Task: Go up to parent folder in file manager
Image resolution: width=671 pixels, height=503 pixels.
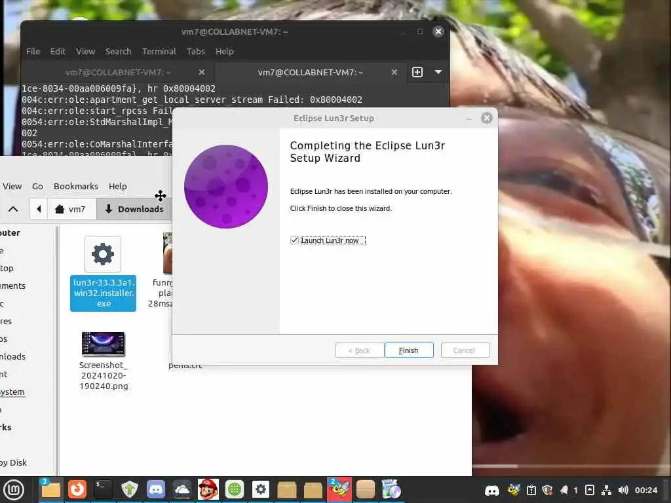Action: 13,209
